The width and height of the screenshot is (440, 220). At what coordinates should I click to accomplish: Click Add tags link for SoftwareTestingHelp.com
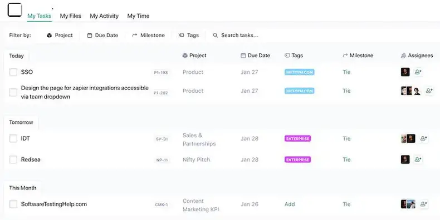point(290,204)
